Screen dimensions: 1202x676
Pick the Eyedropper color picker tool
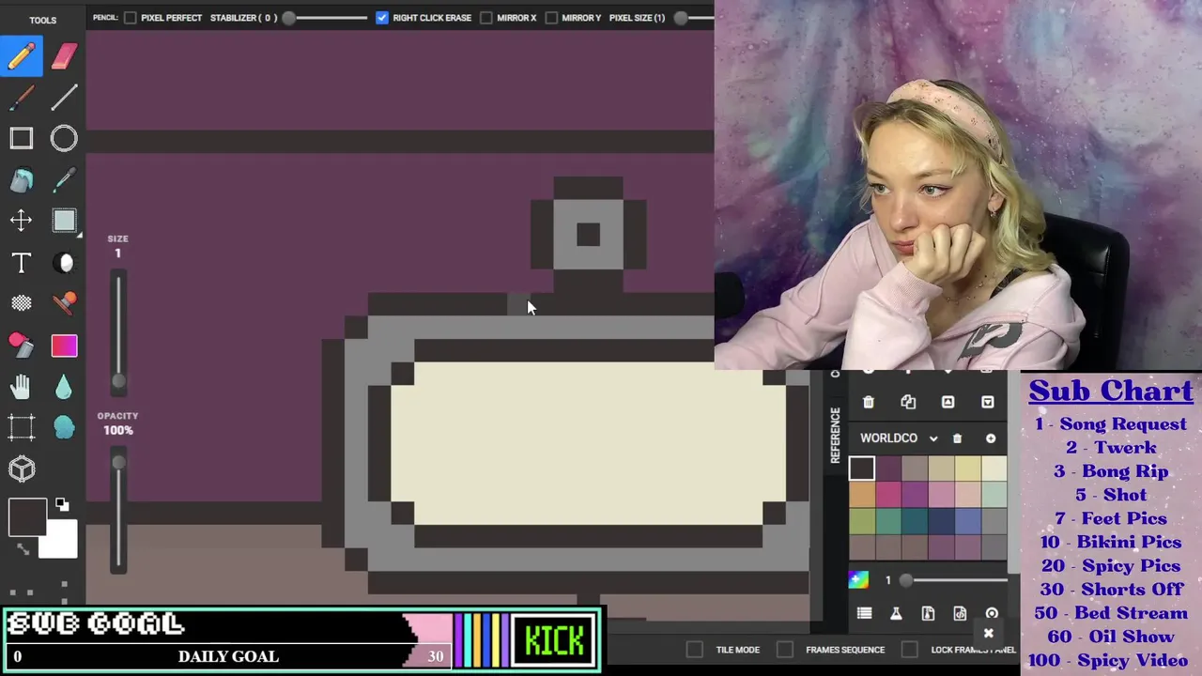coord(64,179)
